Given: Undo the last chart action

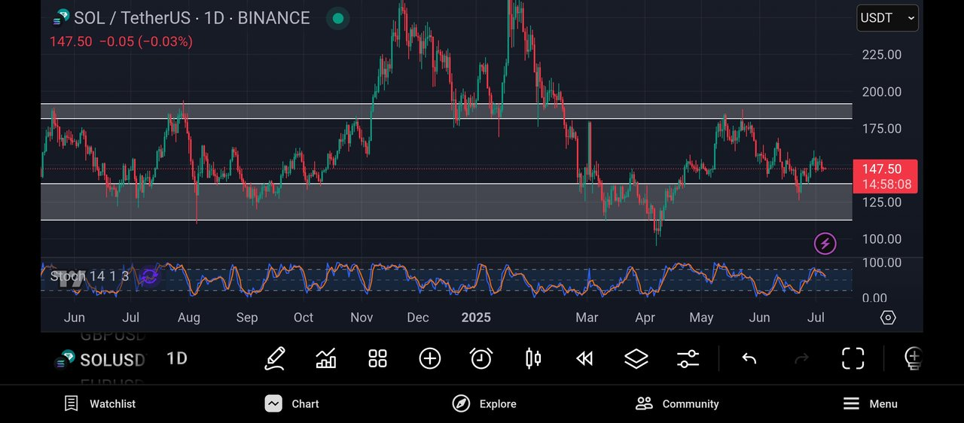Looking at the screenshot, I should [749, 358].
